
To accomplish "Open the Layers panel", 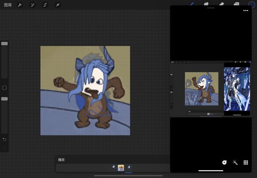I will click(x=236, y=4).
